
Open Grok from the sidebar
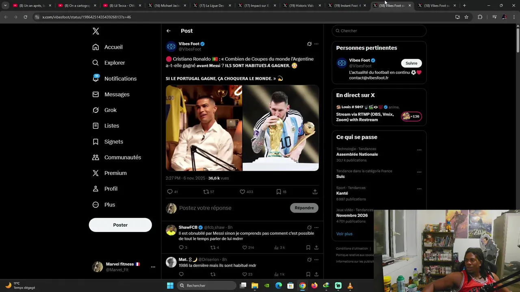(x=104, y=110)
